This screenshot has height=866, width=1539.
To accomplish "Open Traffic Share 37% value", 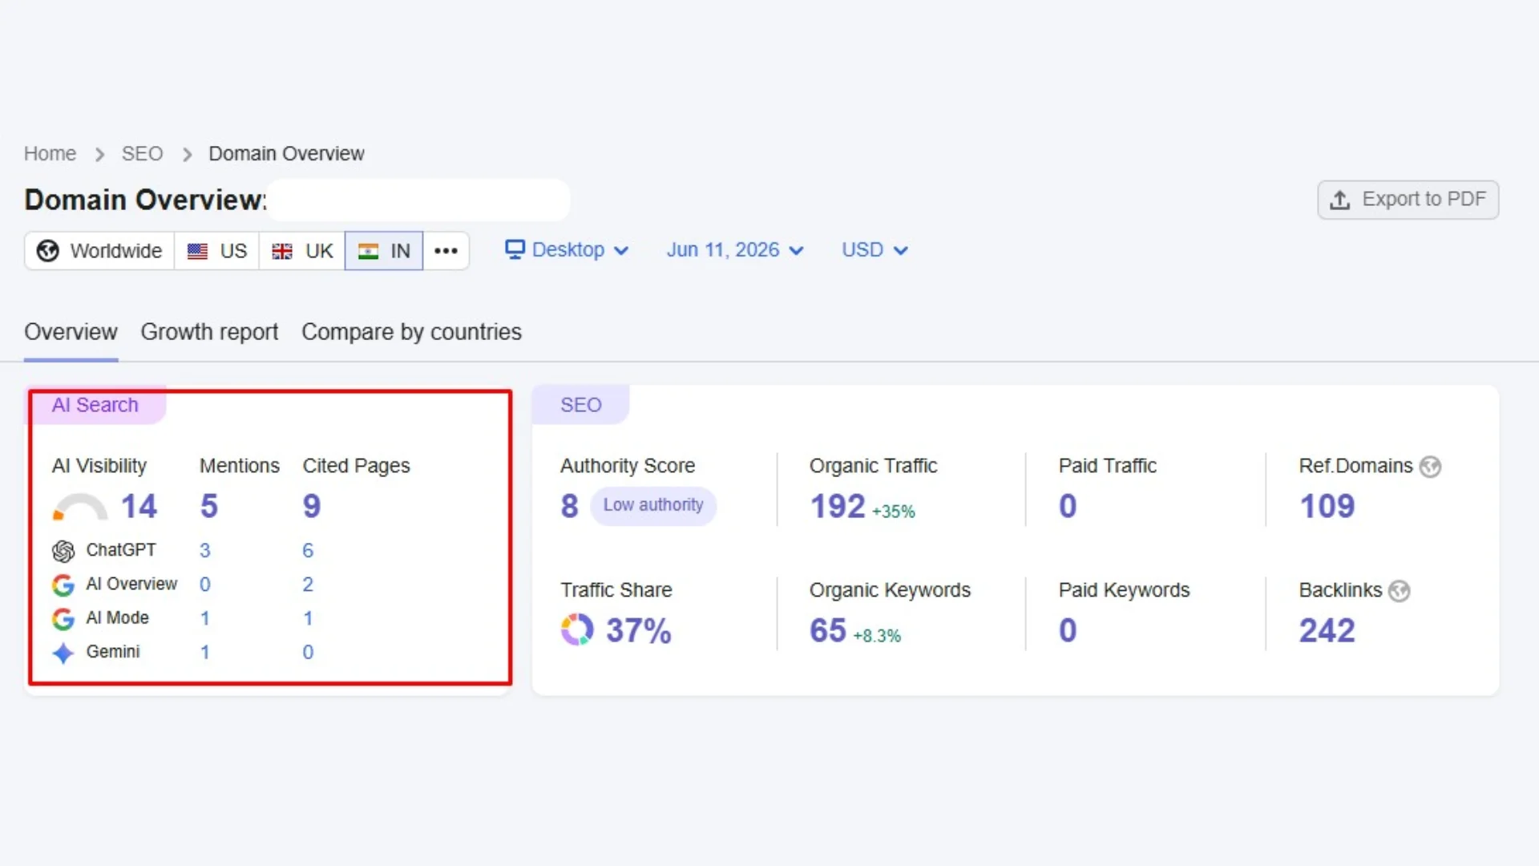I will pyautogui.click(x=639, y=630).
